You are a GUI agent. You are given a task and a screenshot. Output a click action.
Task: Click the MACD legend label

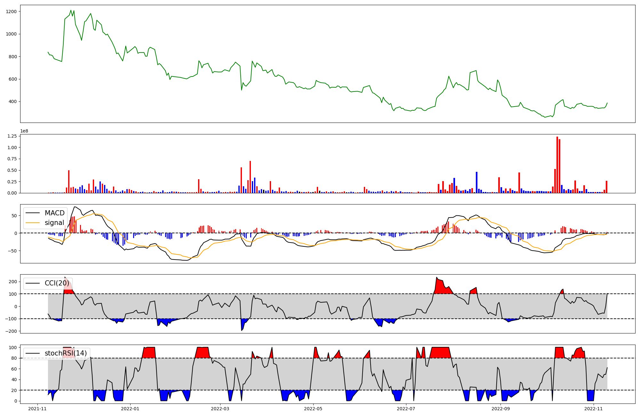(54, 213)
